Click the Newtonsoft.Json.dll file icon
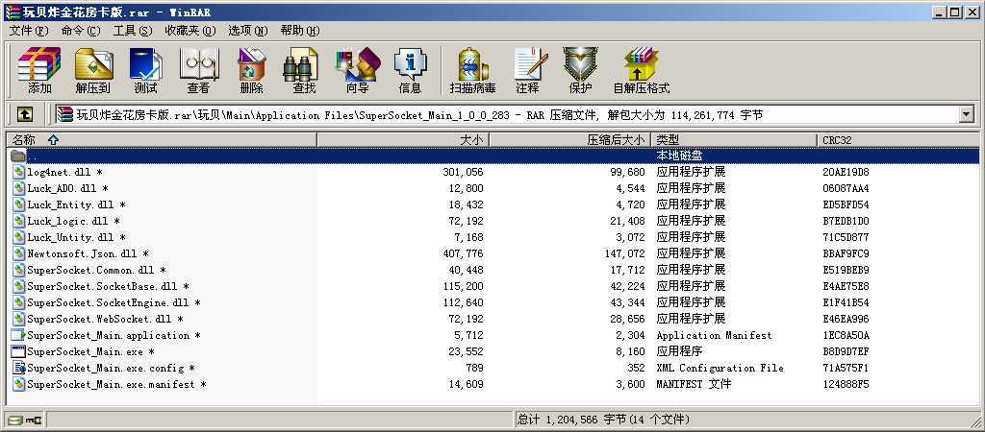Viewport: 985px width, 432px height. click(x=18, y=254)
